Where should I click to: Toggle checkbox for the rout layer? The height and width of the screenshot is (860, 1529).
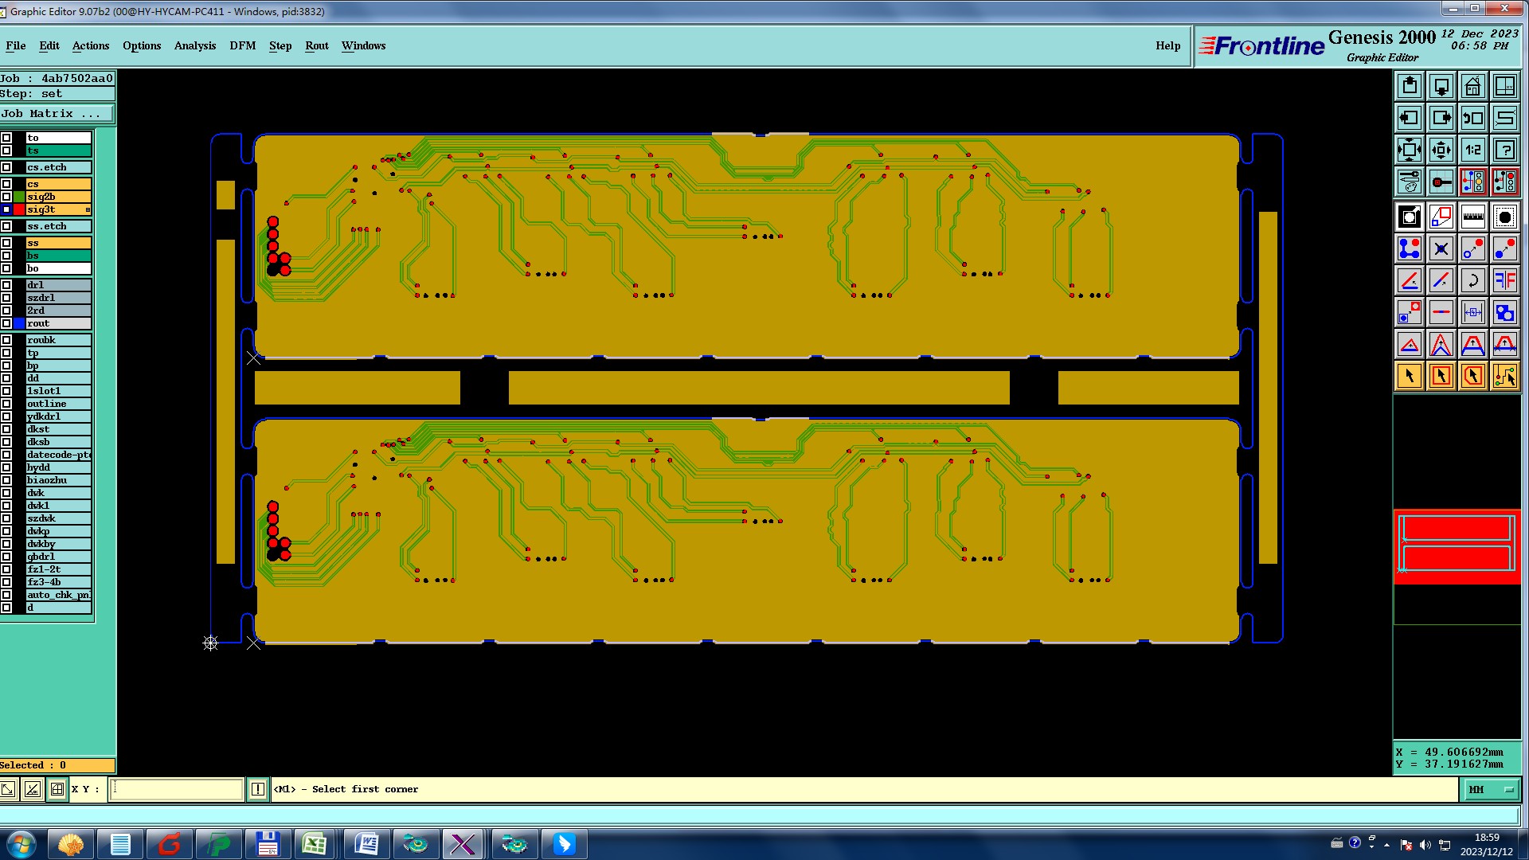[x=6, y=323]
